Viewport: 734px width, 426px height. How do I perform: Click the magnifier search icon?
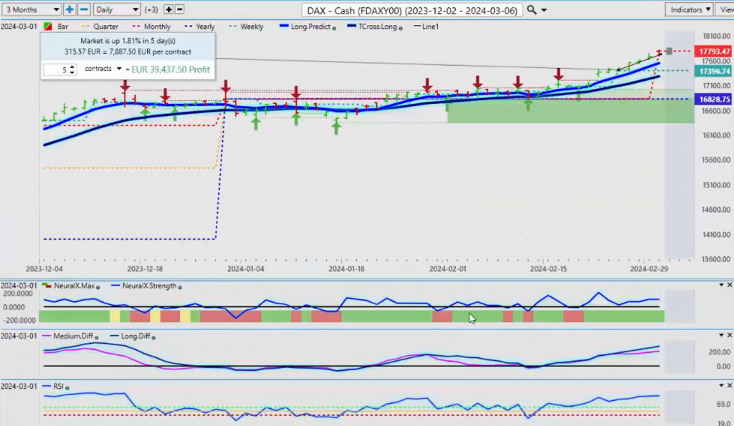(531, 9)
